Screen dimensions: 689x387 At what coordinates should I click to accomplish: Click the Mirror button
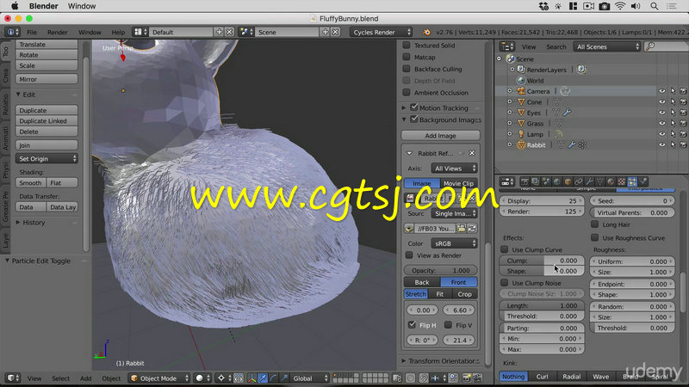click(x=47, y=79)
